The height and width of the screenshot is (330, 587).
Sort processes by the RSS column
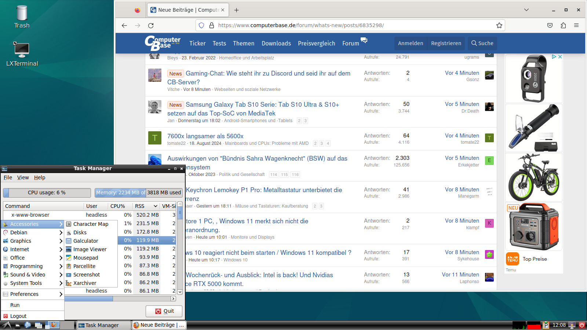[x=146, y=206]
